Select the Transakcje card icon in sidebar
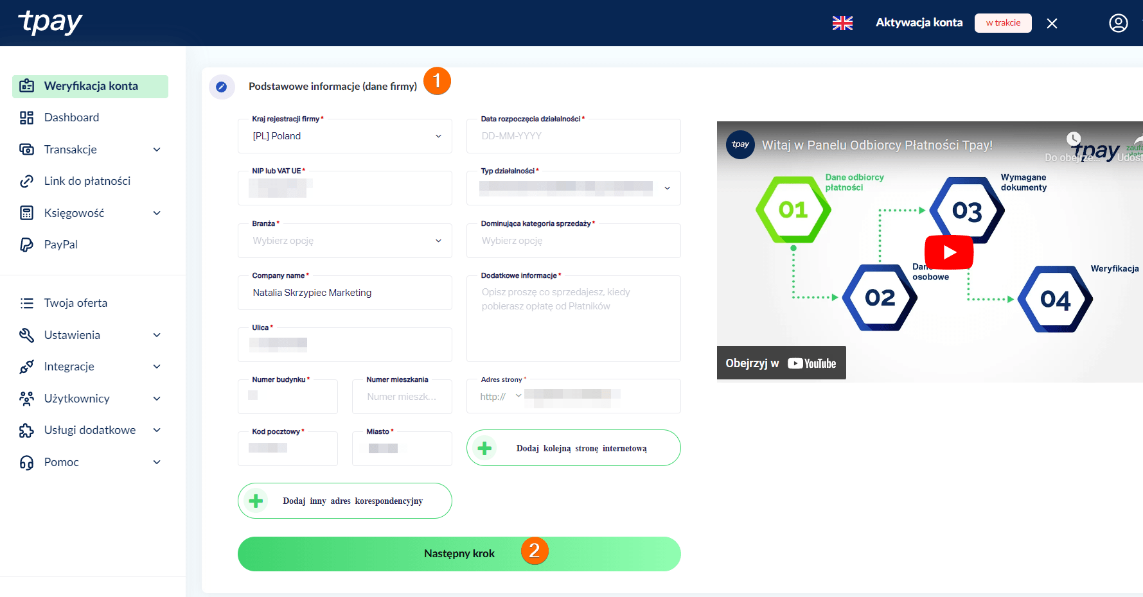1143x597 pixels. point(26,149)
